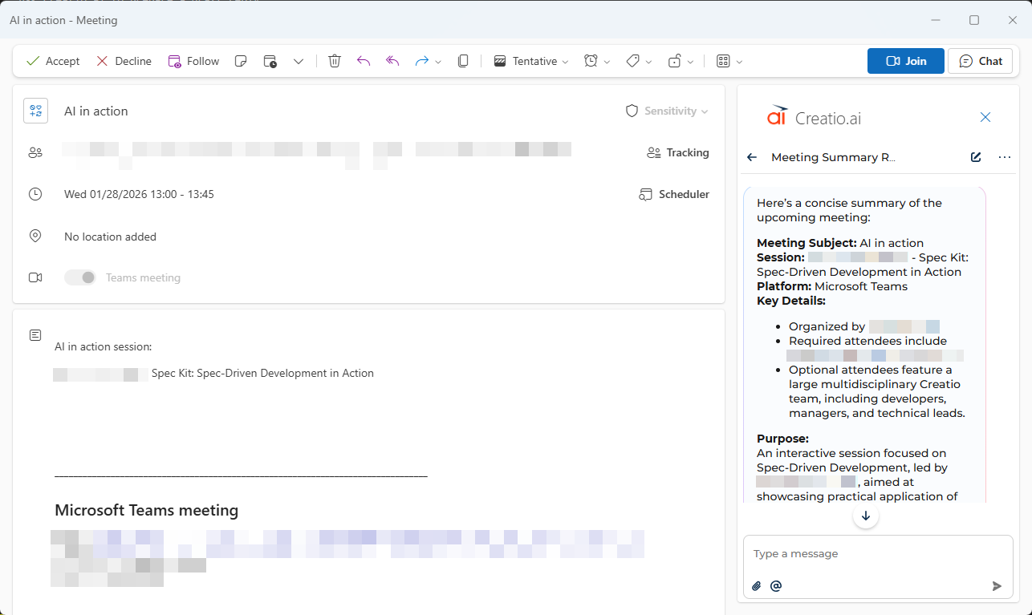Accept the meeting invitation
The image size is (1032, 615).
coord(52,60)
